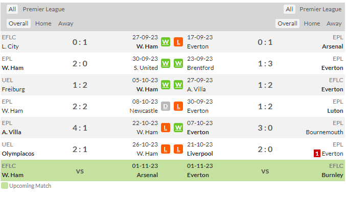
Task: Switch right panel to Away matches
Action: click(334, 23)
